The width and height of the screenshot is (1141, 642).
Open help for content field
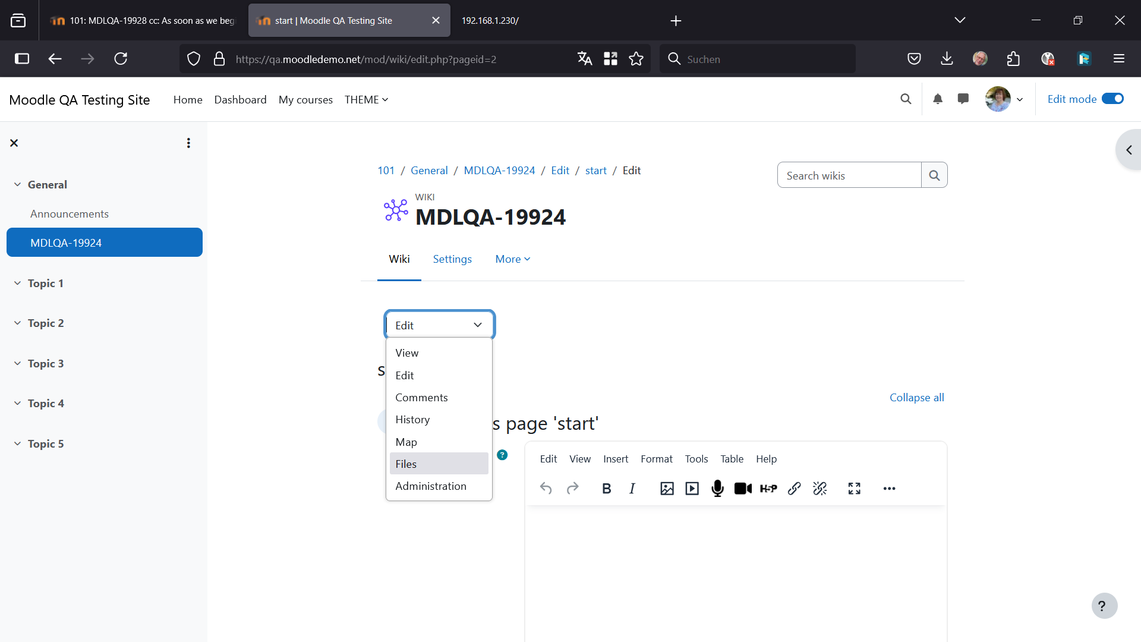(502, 455)
